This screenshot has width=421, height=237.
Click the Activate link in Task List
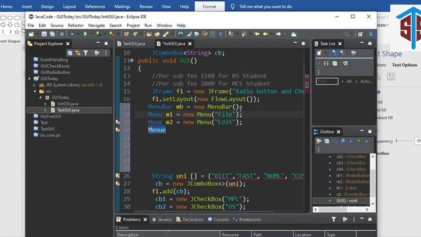366,81
